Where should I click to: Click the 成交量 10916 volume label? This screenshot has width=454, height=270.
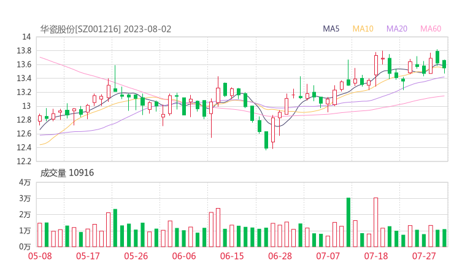67,173
